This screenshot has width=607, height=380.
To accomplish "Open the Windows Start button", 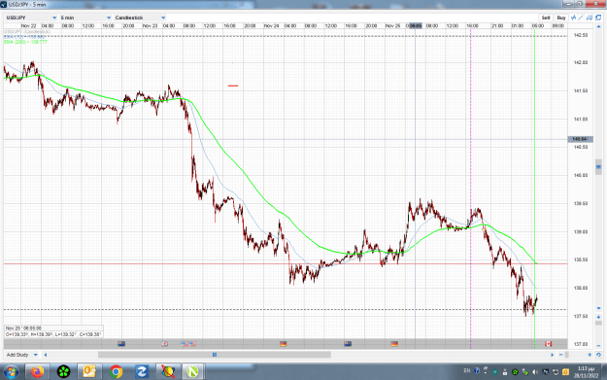I will pos(11,372).
